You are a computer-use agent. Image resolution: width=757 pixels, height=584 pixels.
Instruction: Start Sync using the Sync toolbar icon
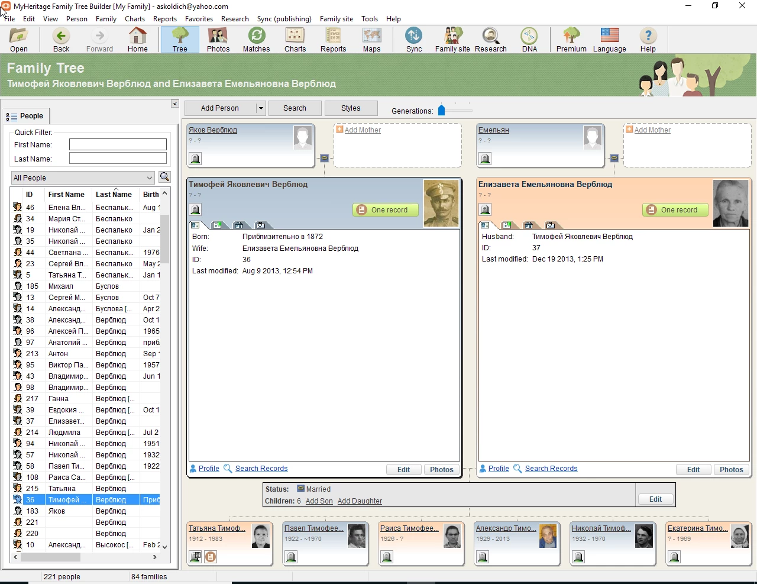413,39
